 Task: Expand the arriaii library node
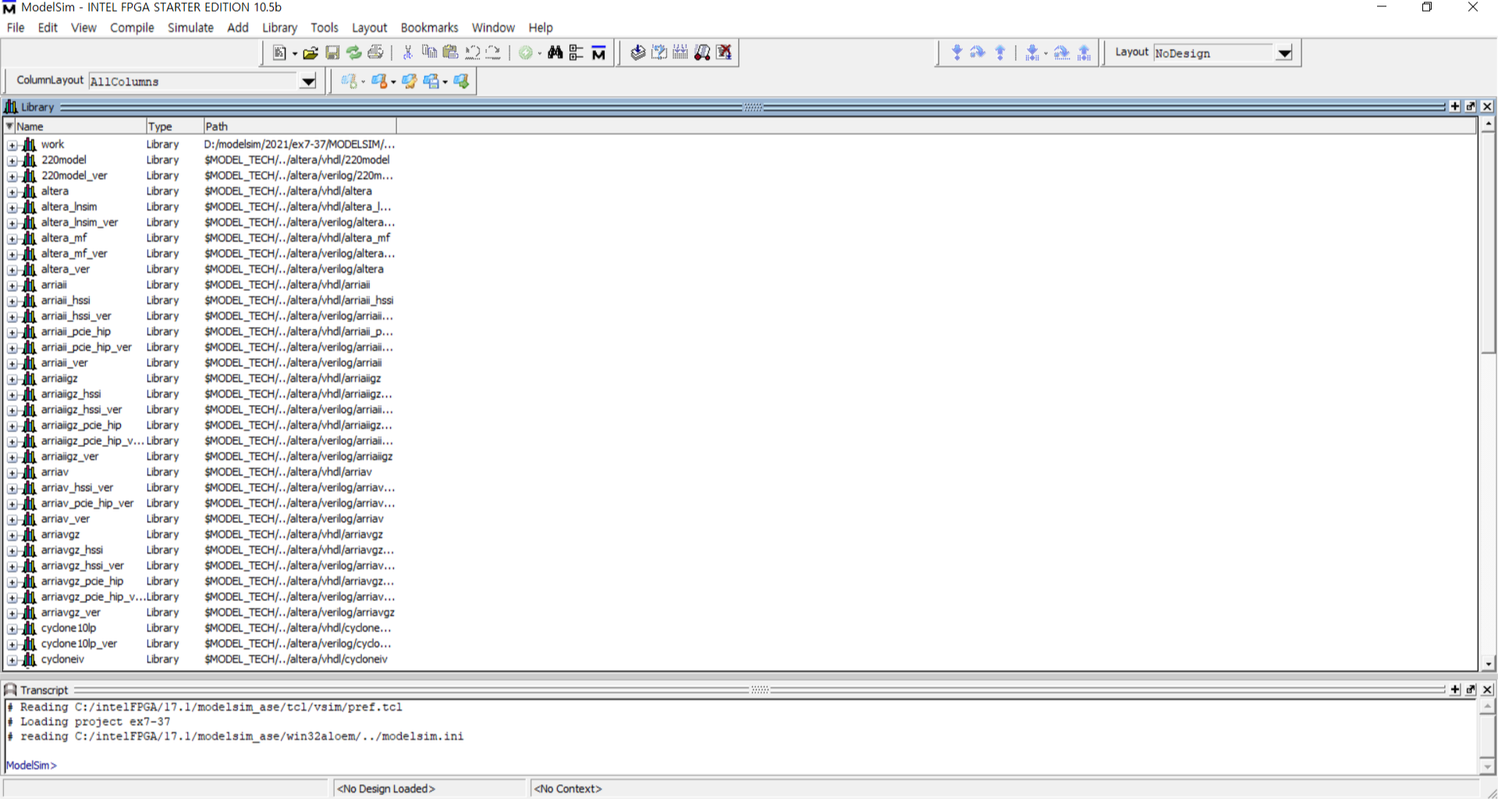pos(12,286)
